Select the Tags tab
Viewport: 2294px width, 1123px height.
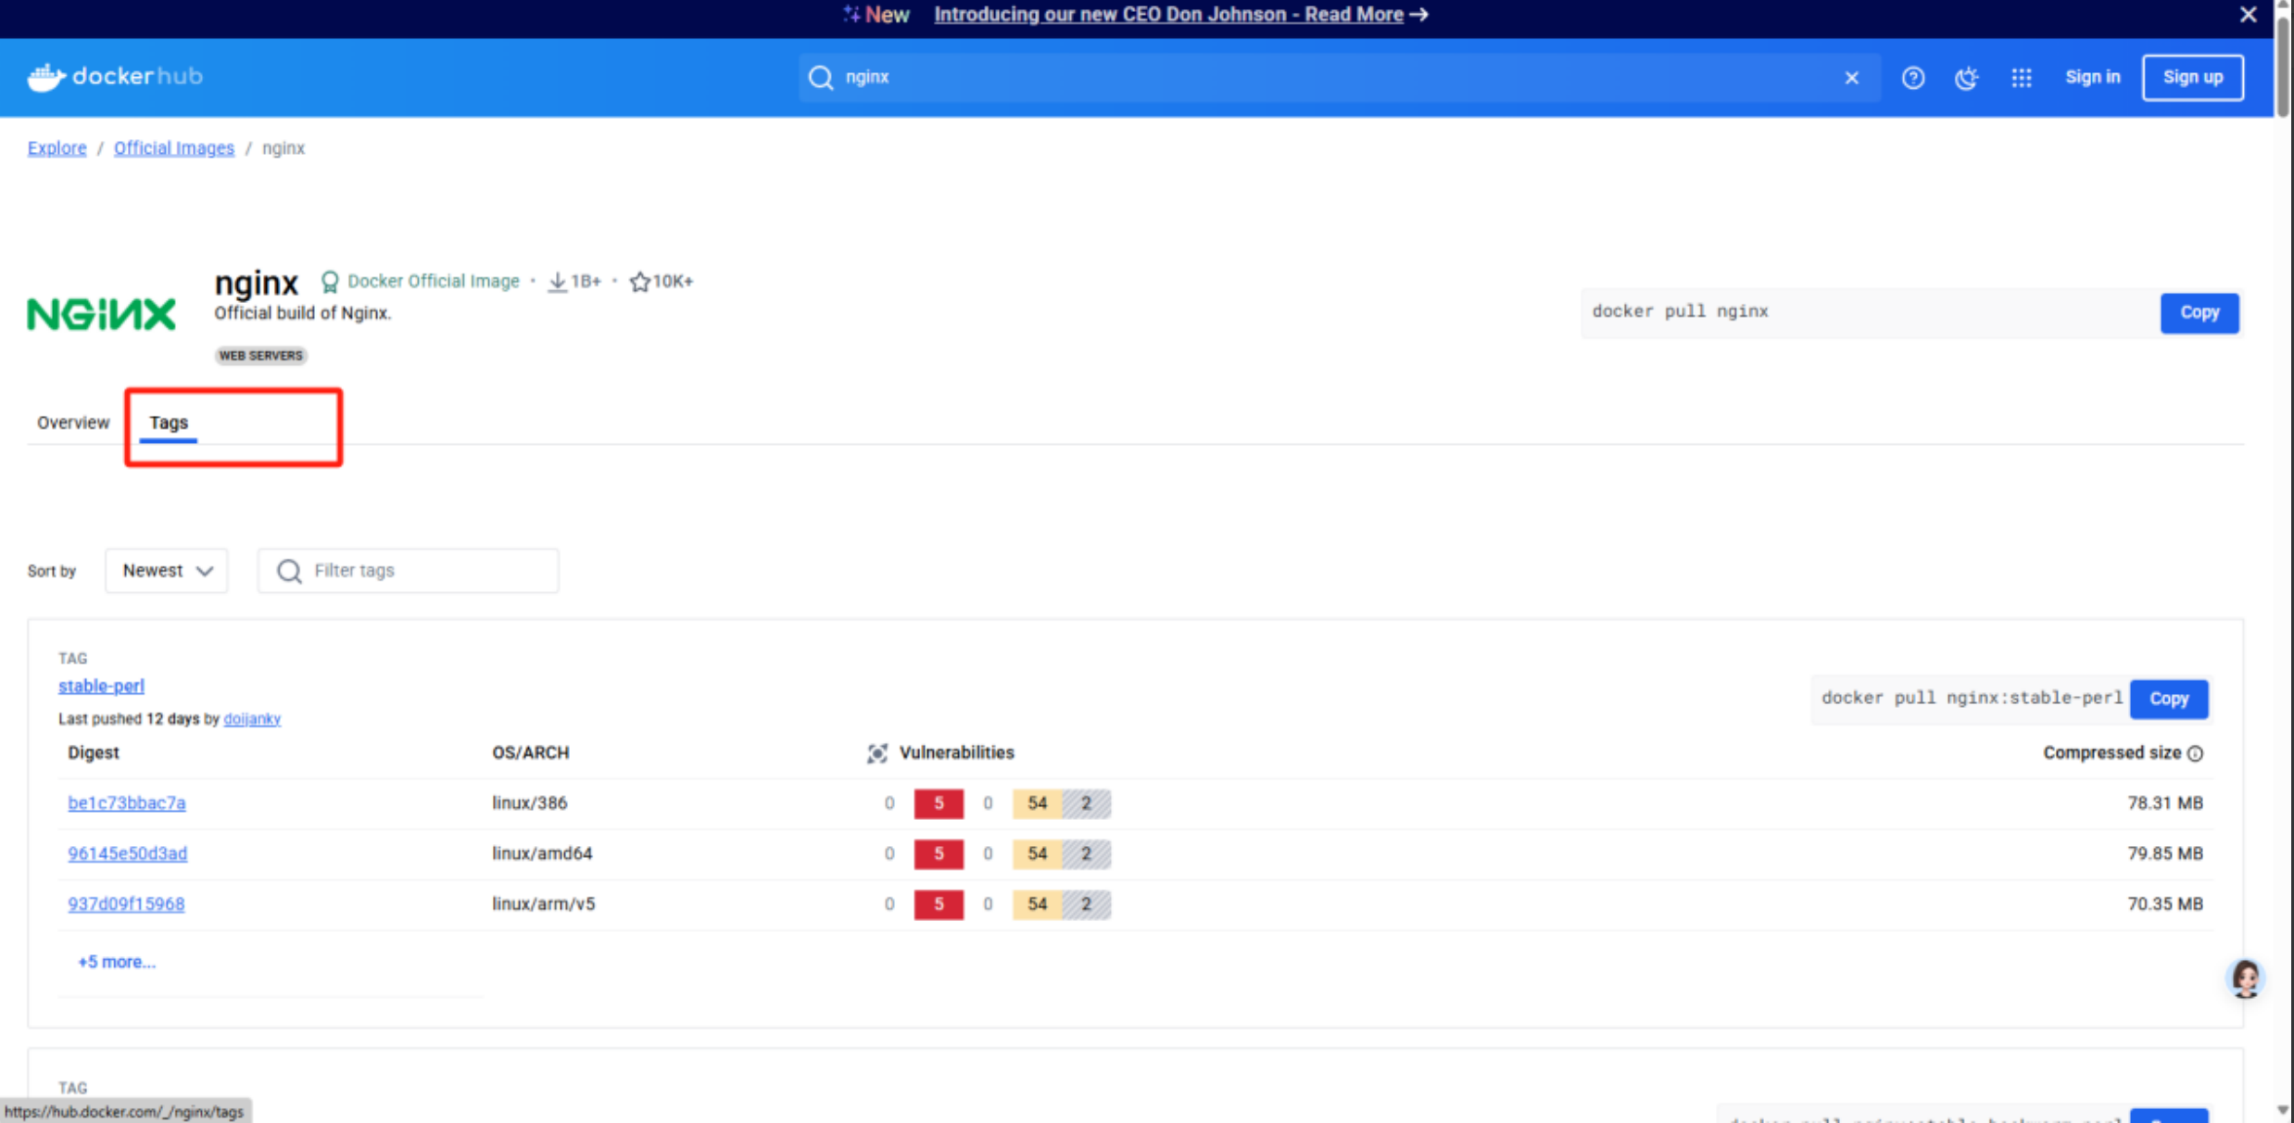click(169, 423)
